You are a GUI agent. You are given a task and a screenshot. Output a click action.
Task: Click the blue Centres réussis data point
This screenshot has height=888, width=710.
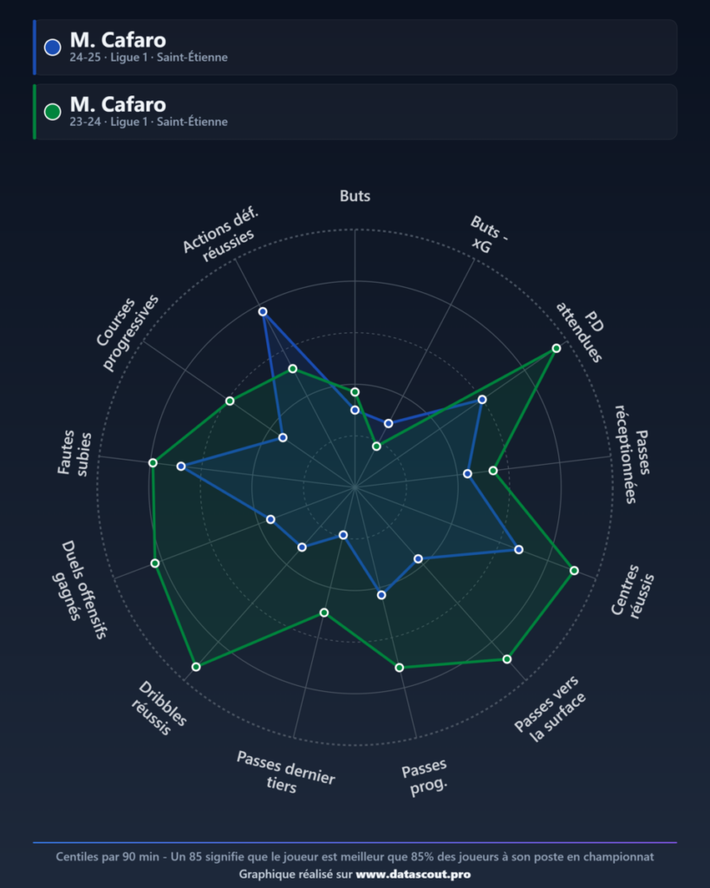[518, 549]
